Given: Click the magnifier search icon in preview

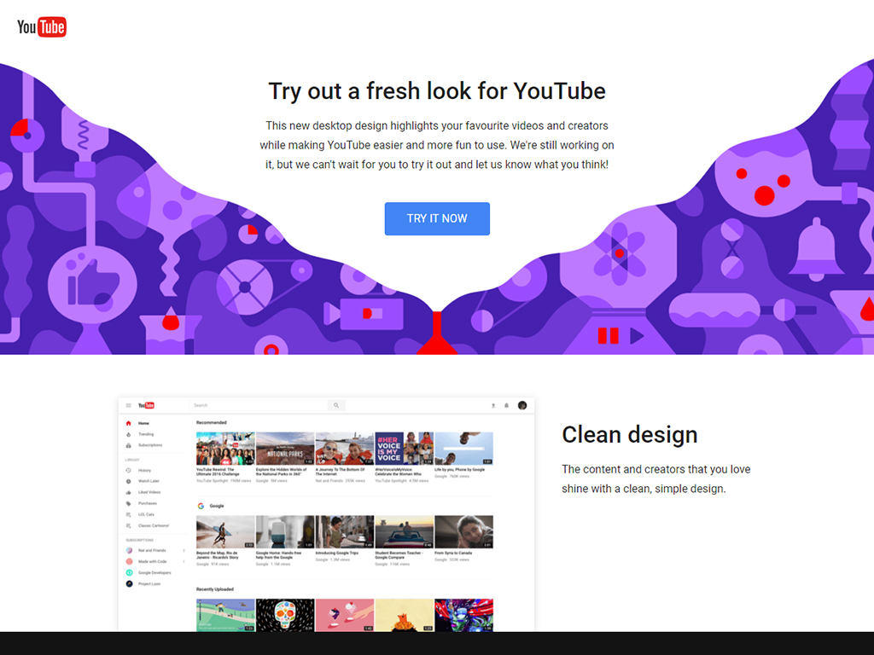Looking at the screenshot, I should coord(336,405).
